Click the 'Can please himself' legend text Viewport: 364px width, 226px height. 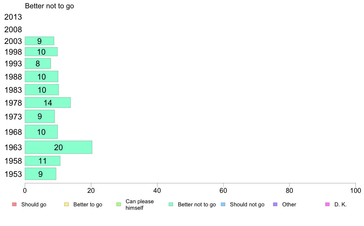pos(139,205)
